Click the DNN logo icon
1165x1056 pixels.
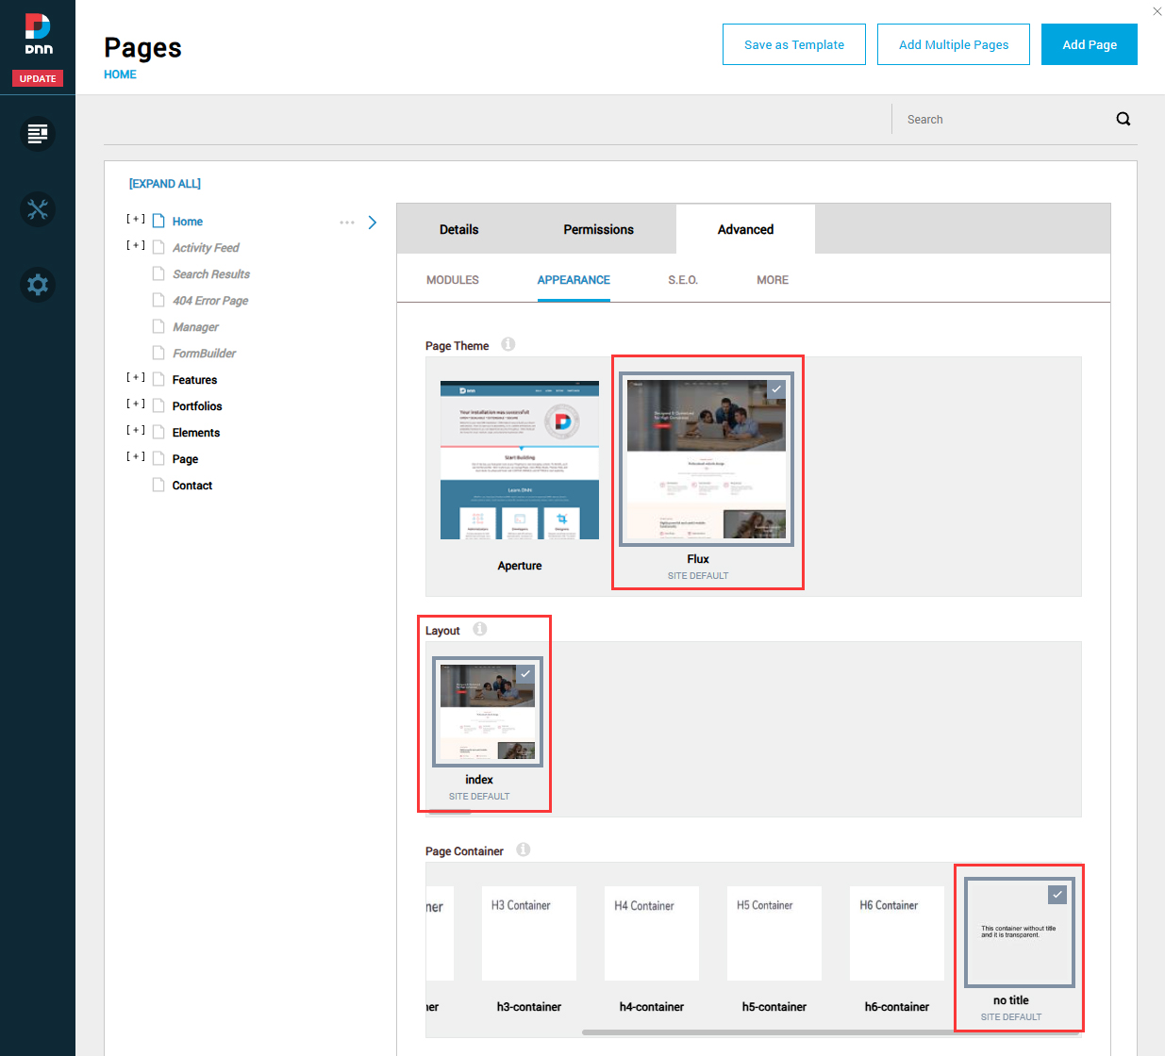point(38,34)
